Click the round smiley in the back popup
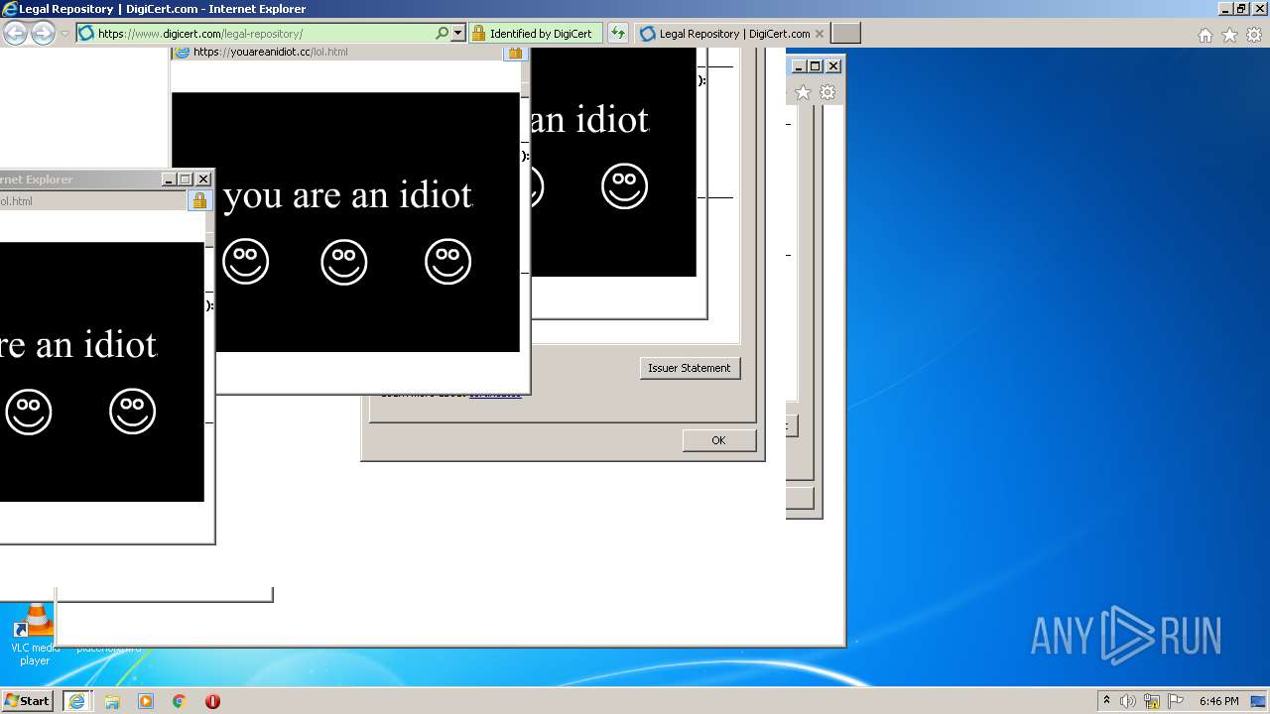Screen dimensions: 1270x714 (625, 186)
